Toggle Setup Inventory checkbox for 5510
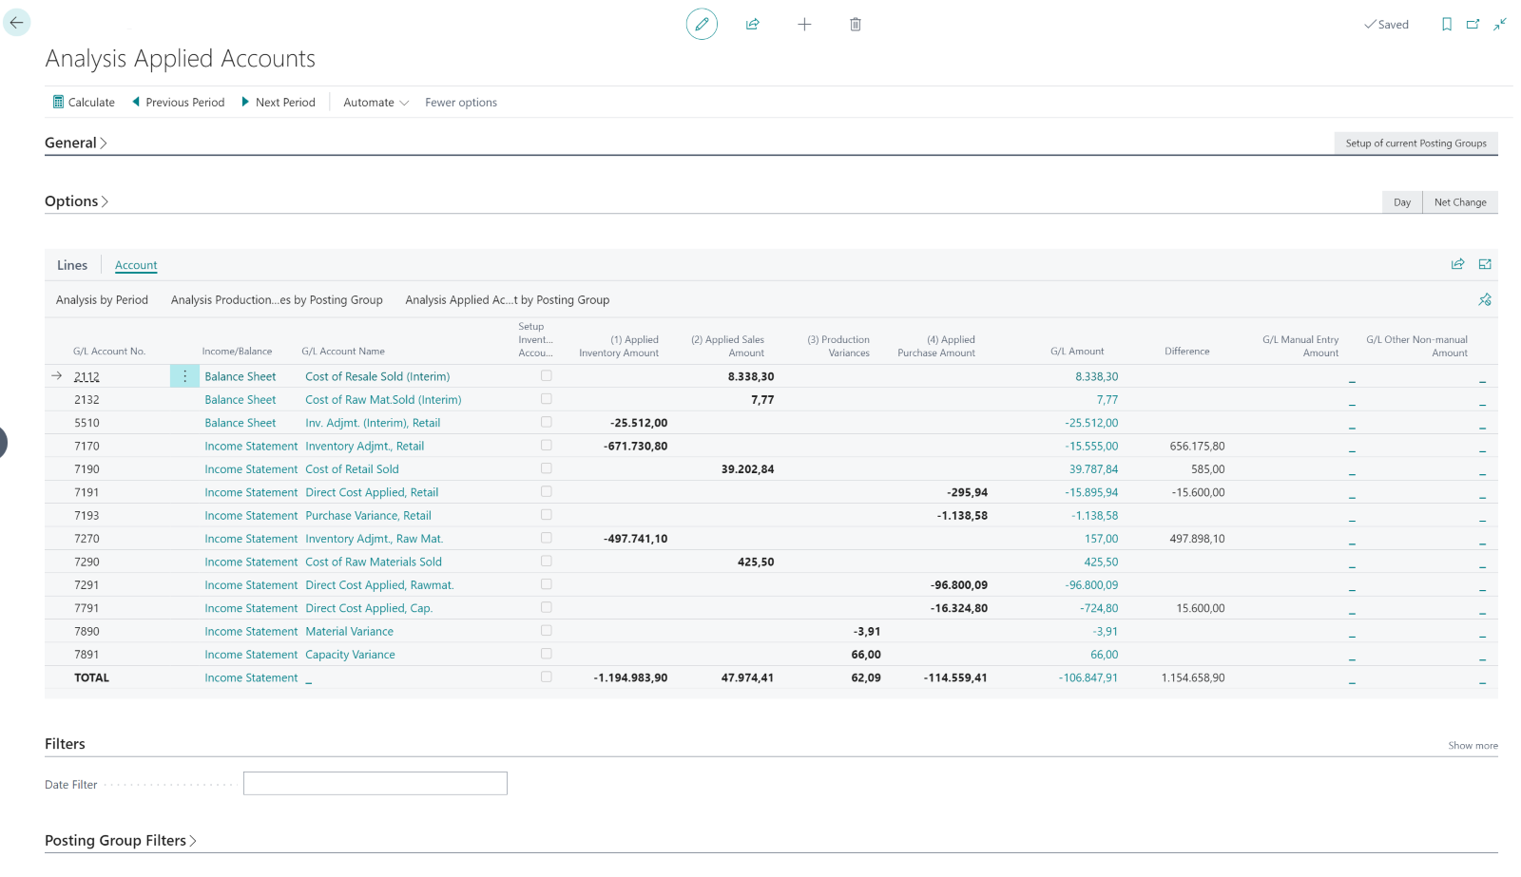This screenshot has width=1521, height=877. click(547, 422)
